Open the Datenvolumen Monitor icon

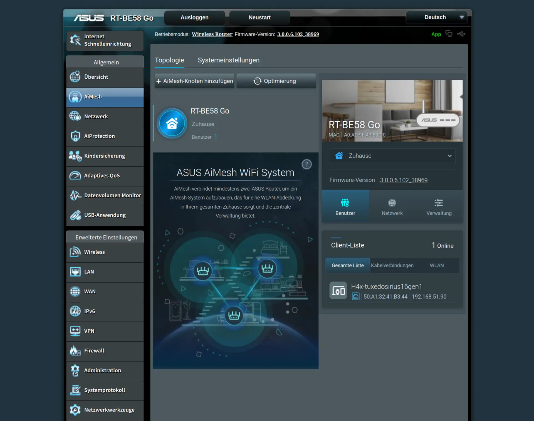[x=75, y=195]
